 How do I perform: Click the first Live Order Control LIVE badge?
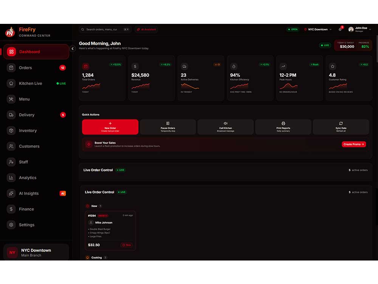[x=121, y=170]
